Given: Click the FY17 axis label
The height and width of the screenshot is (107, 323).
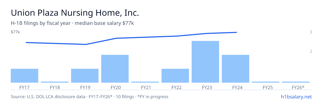Looking at the screenshot, I should (24, 87).
